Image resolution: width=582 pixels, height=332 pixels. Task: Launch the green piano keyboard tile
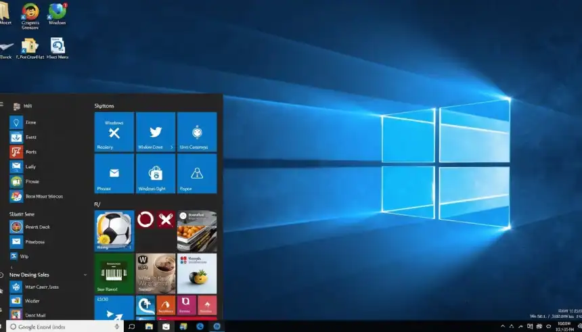tap(114, 273)
